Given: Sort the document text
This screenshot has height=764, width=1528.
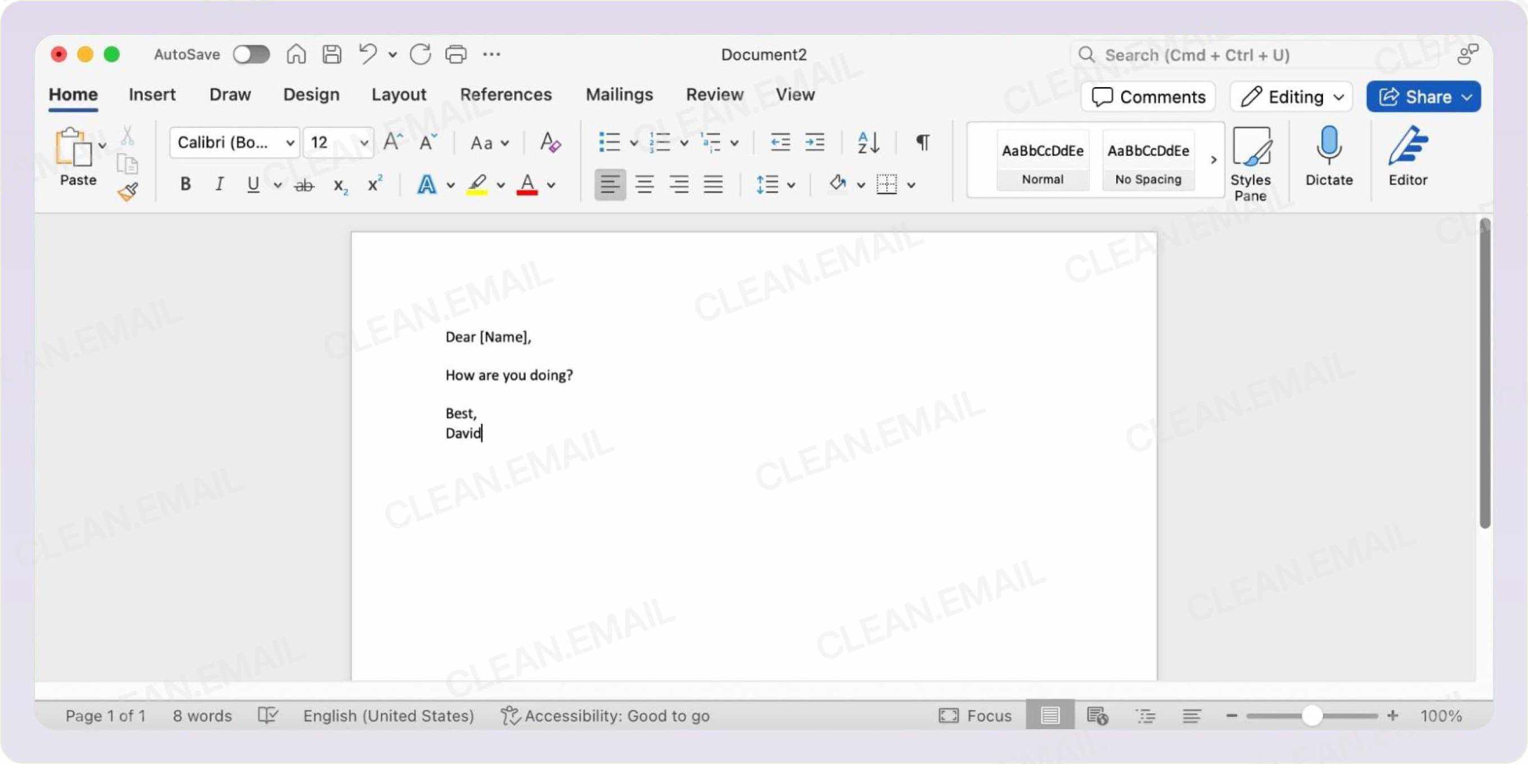Looking at the screenshot, I should [x=867, y=142].
